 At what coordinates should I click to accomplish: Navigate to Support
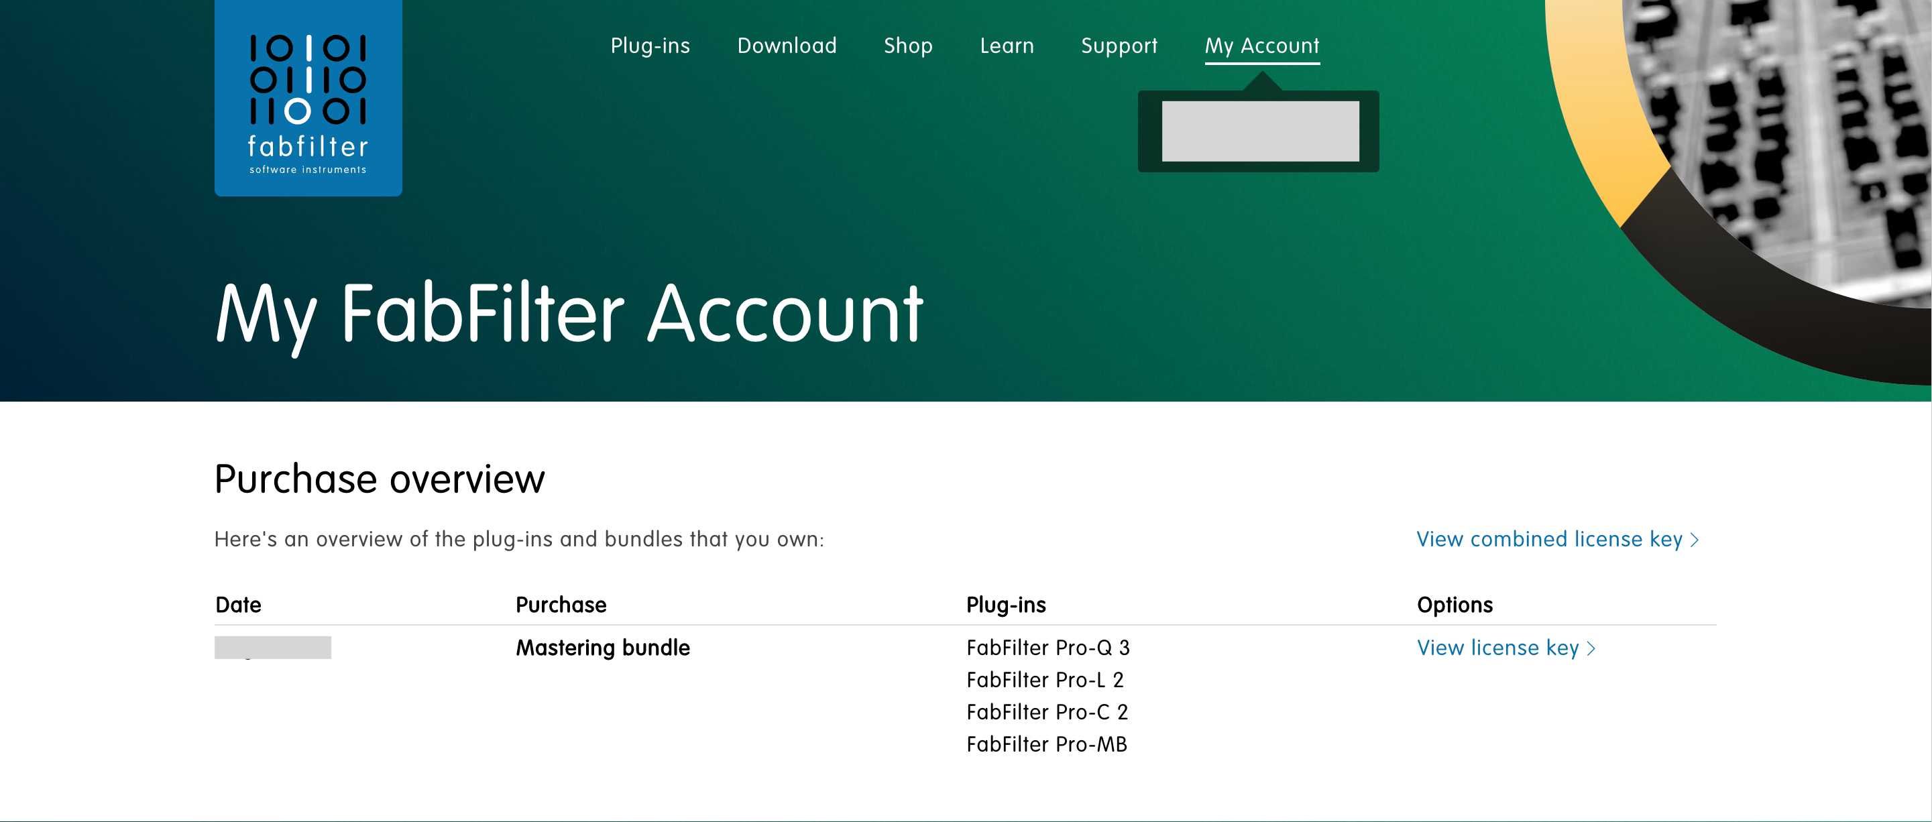click(x=1119, y=46)
